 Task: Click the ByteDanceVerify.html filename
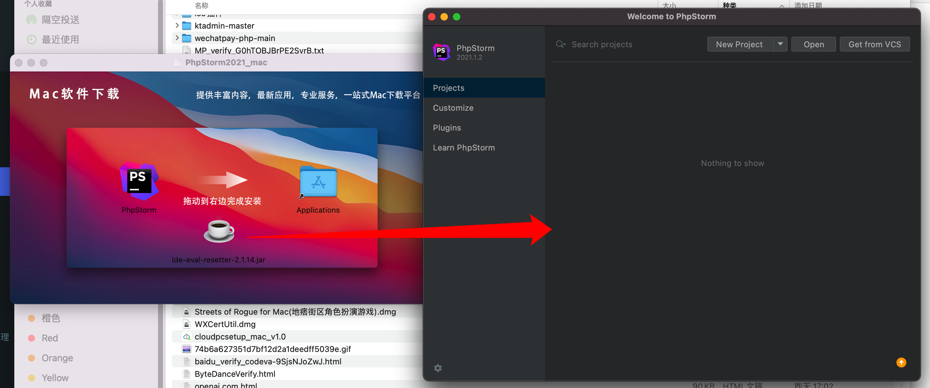click(235, 374)
